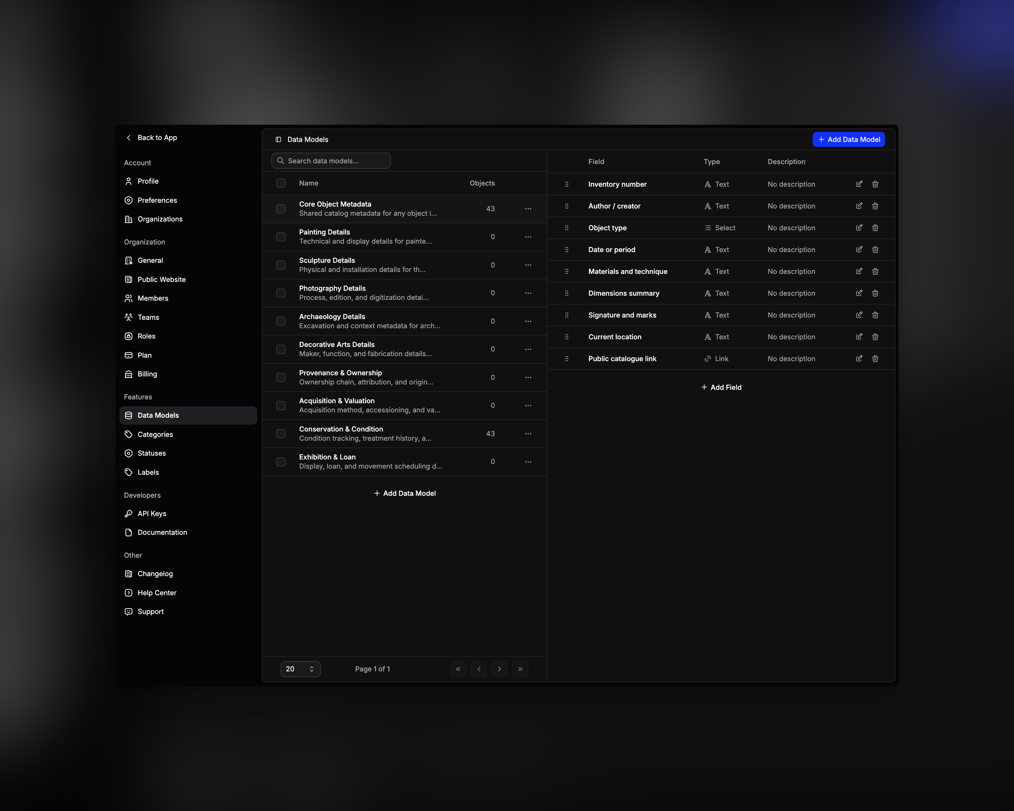Navigate to Members settings
The width and height of the screenshot is (1014, 811).
coord(188,298)
